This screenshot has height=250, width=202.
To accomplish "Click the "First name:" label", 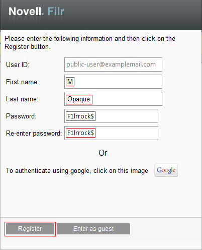I will (23, 82).
